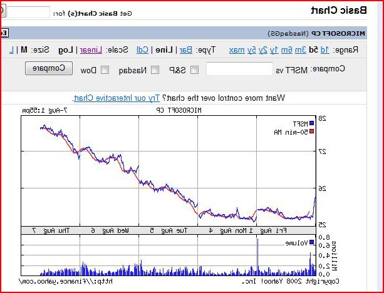The image size is (384, 293).
Task: Click the Thu Aug 7 date label
Action: pyautogui.click(x=51, y=230)
